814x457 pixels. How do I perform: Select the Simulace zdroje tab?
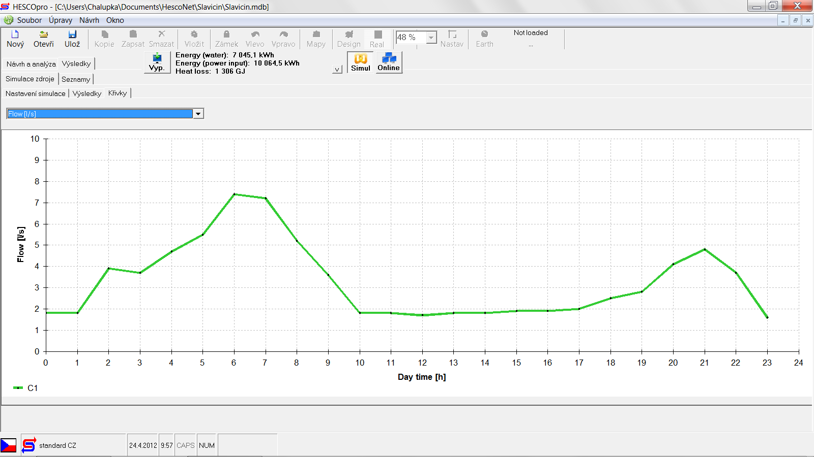click(x=30, y=79)
